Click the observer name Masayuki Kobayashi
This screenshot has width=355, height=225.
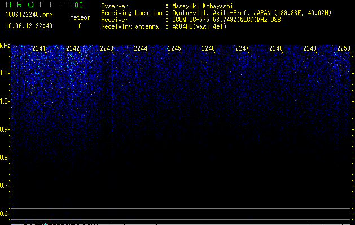[203, 6]
